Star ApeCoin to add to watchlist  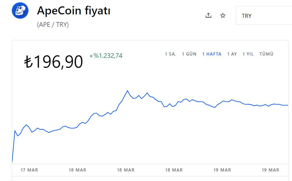(223, 15)
